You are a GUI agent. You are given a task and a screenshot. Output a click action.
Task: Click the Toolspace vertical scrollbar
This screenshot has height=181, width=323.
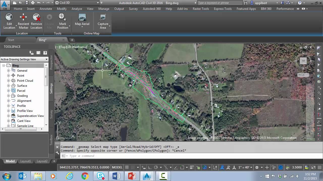pos(46,95)
